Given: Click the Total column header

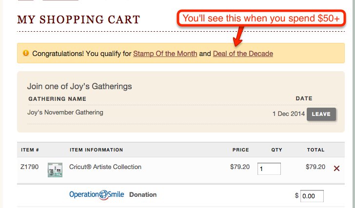Looking at the screenshot, I should (x=316, y=150).
